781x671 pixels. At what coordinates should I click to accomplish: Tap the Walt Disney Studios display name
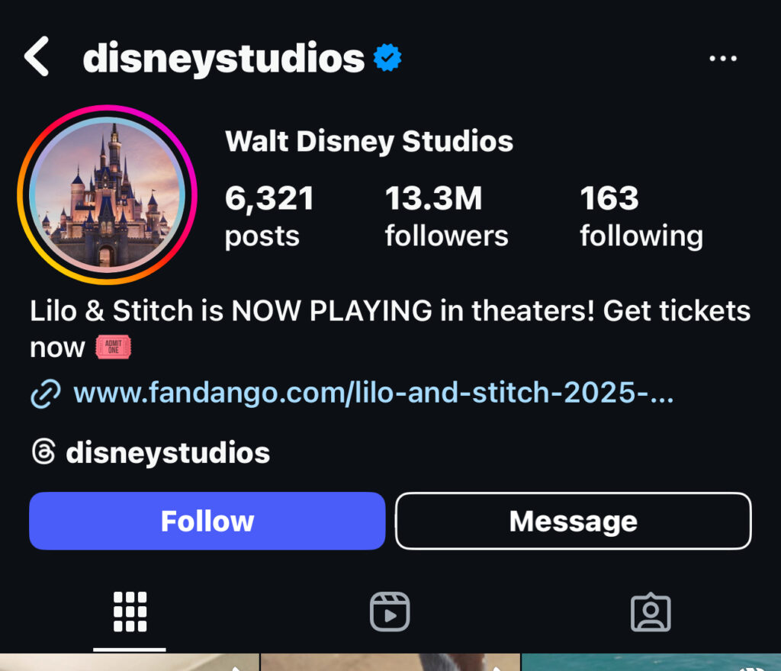pyautogui.click(x=369, y=141)
